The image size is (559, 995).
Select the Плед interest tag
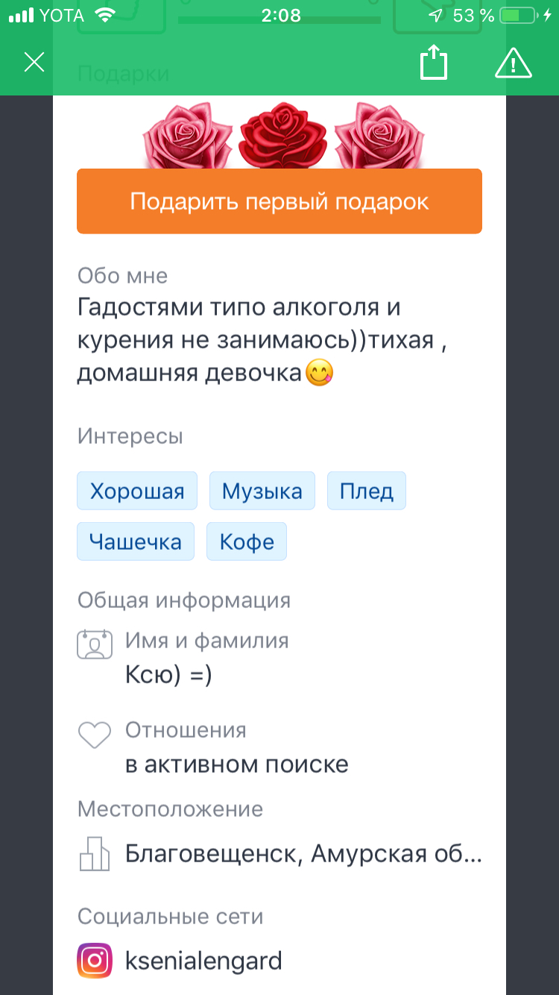click(367, 491)
